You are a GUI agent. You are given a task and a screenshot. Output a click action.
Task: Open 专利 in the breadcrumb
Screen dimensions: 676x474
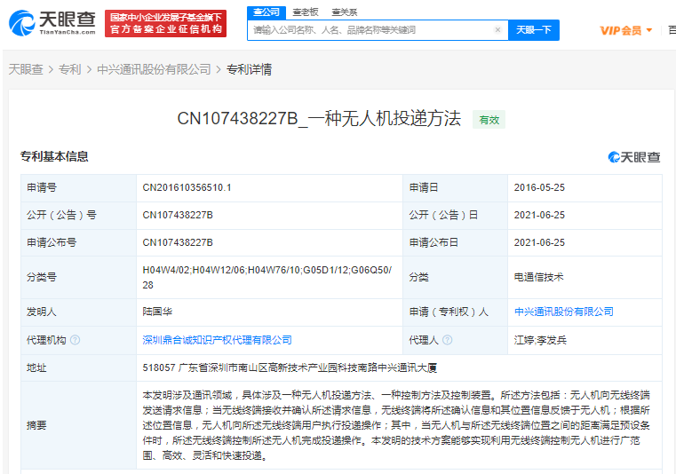69,69
